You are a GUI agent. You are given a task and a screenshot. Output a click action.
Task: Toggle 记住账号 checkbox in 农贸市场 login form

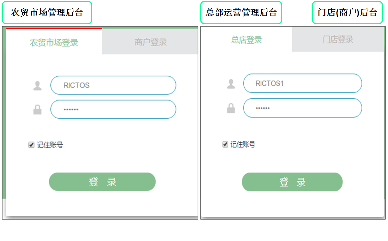pyautogui.click(x=31, y=145)
